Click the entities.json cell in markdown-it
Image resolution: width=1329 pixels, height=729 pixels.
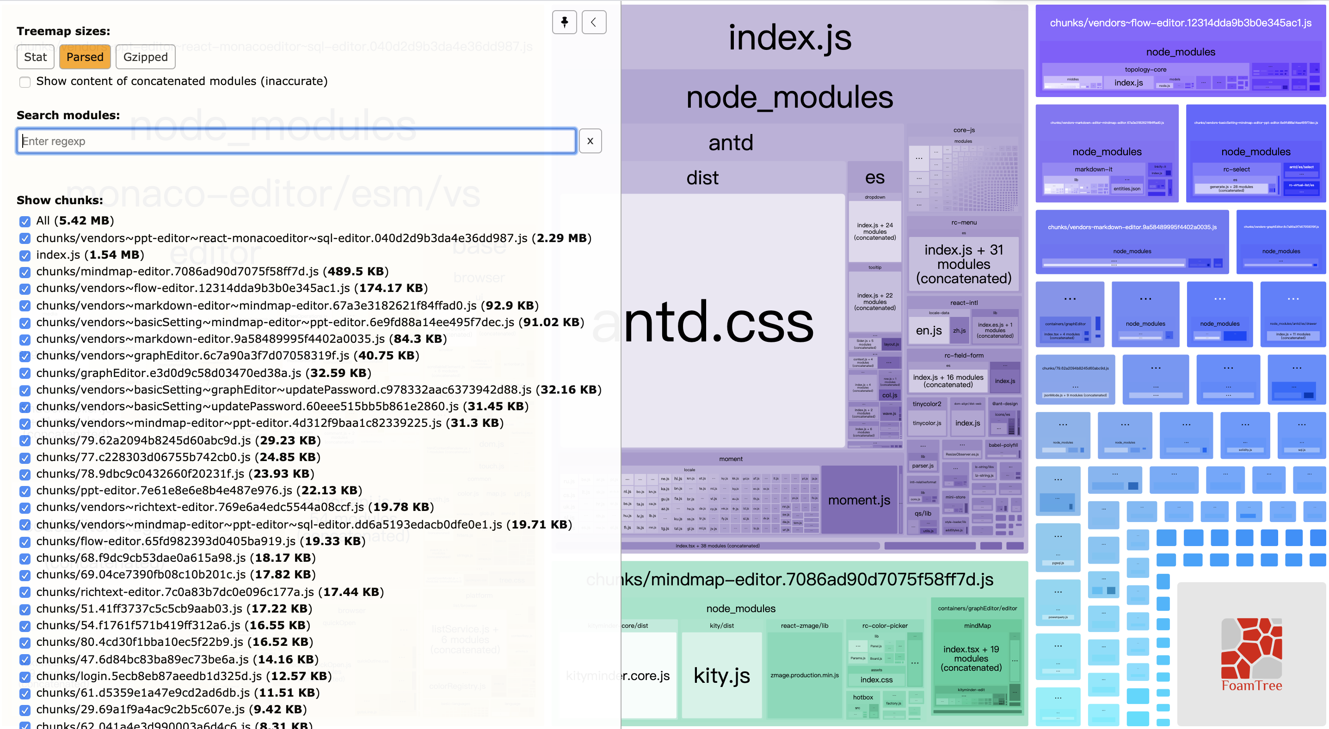click(1126, 188)
